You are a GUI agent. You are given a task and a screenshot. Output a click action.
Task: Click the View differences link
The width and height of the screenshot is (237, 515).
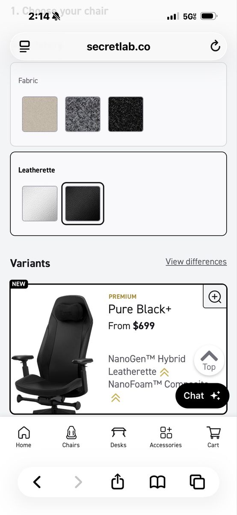coord(196,261)
